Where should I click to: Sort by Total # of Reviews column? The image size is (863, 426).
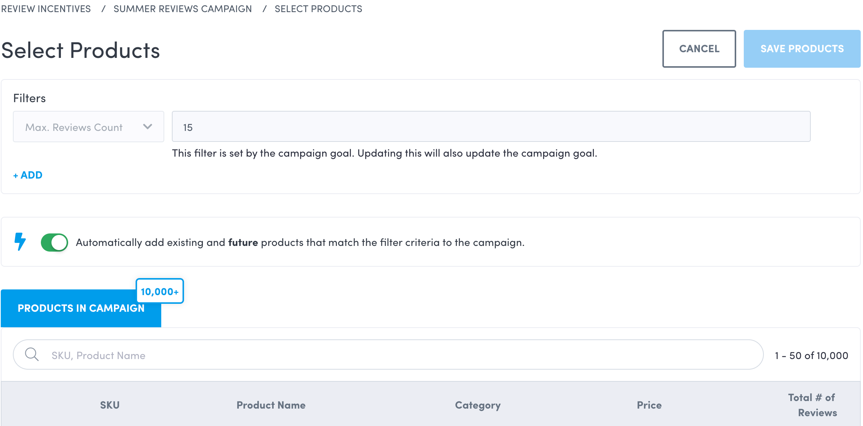[x=812, y=405]
